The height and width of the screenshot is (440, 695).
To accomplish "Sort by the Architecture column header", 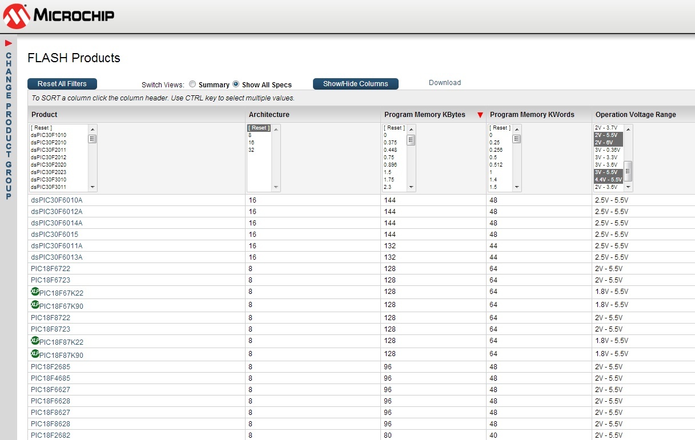I will [269, 115].
